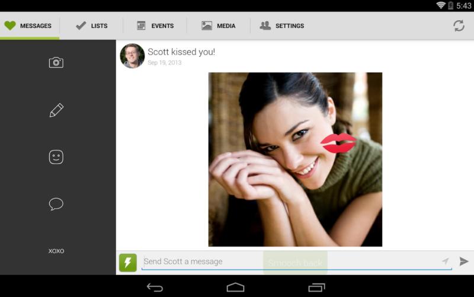Image resolution: width=474 pixels, height=297 pixels.
Task: Tap the location arrow in message field
Action: coord(445,261)
